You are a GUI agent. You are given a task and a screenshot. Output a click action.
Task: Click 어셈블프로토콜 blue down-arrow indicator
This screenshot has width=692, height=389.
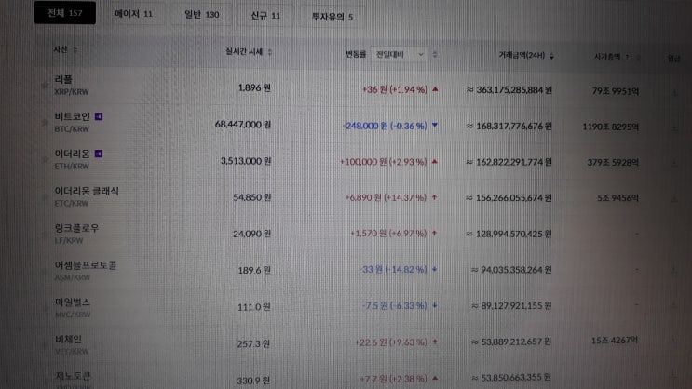pos(434,269)
